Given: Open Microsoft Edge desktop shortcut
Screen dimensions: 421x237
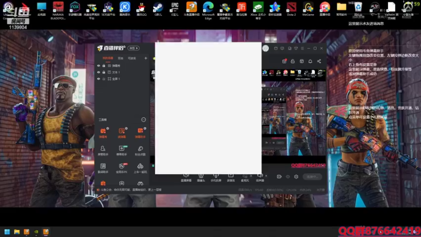Looking at the screenshot, I should click(208, 11).
